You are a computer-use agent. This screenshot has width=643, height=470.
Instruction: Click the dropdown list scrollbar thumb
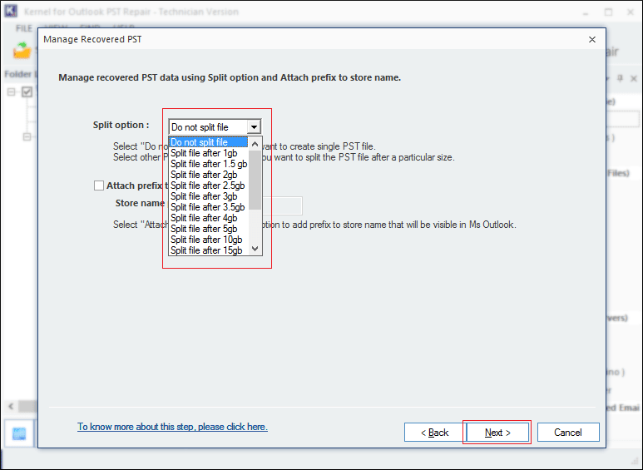coord(255,180)
